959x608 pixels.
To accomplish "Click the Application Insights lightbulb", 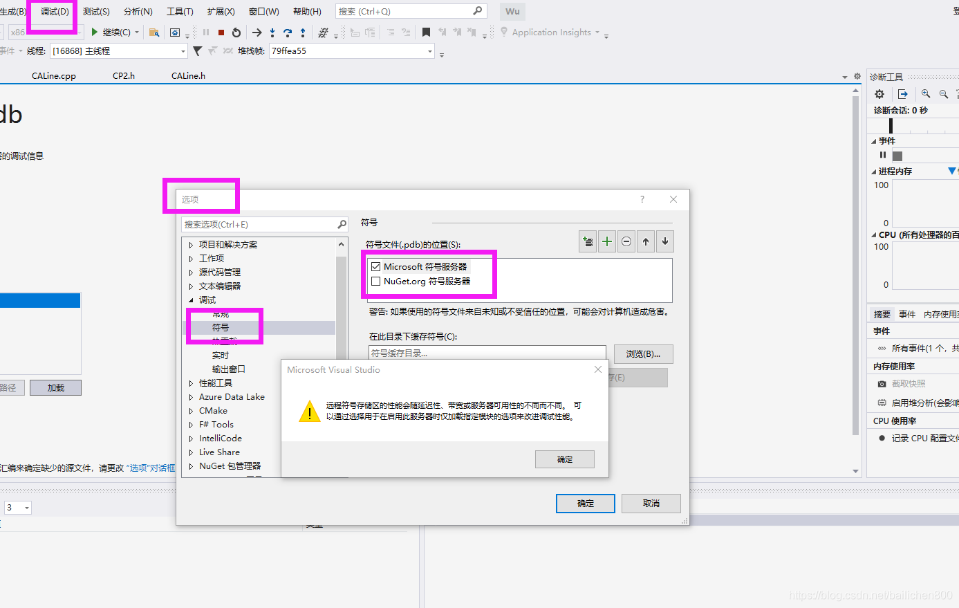I will 504,32.
